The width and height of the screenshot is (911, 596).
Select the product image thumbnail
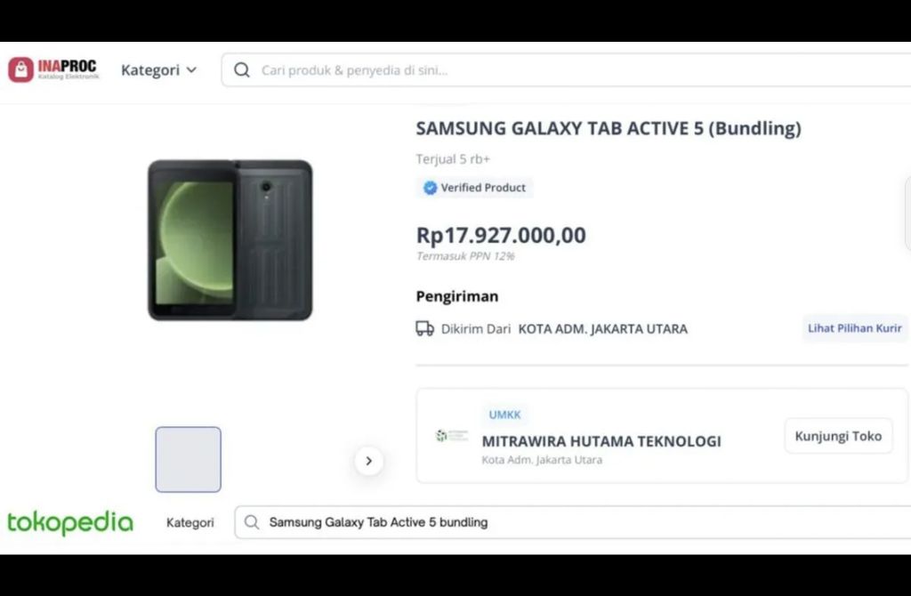189,459
